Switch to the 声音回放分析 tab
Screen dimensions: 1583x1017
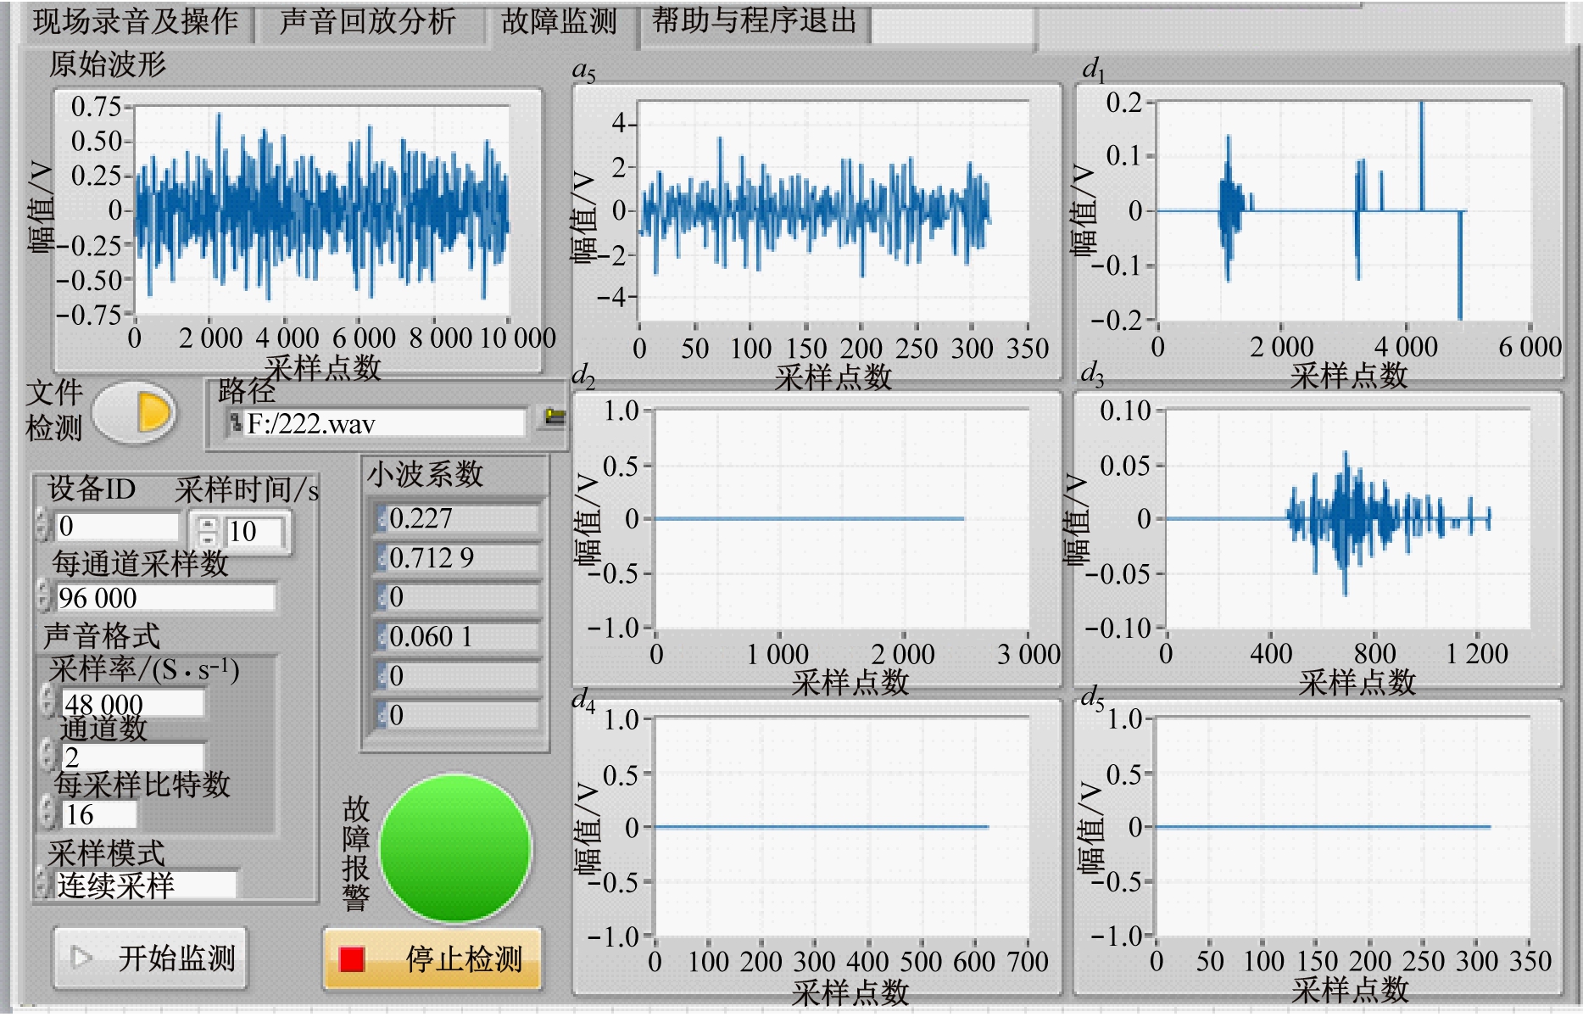pyautogui.click(x=367, y=21)
